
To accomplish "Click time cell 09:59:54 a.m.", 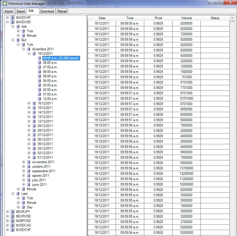I will pyautogui.click(x=130, y=233).
